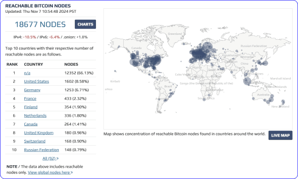The image size is (298, 179).
Task: Select the RANK column header
Action: [x=12, y=64]
